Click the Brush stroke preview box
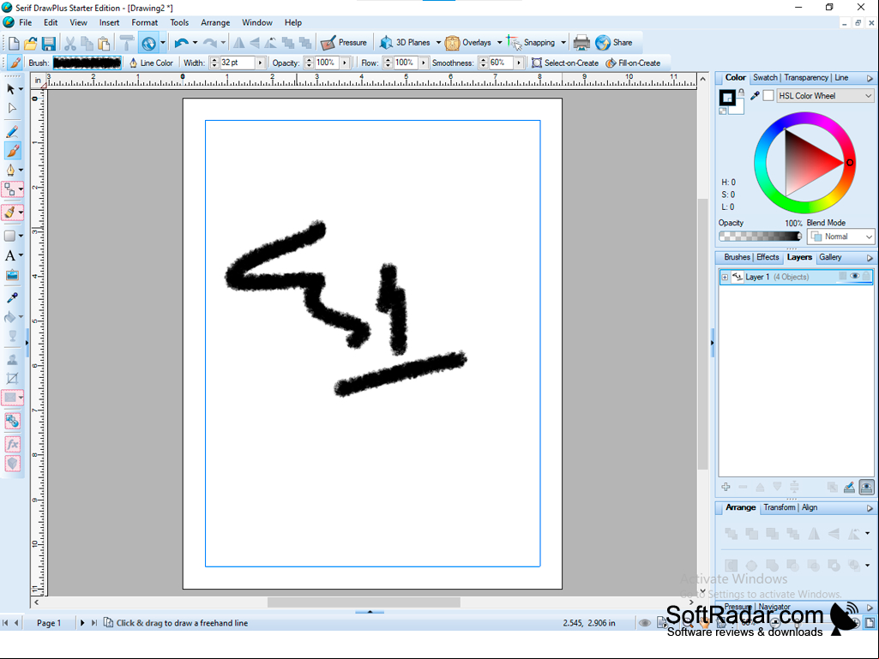Screen dimensions: 879x659 pyautogui.click(x=87, y=63)
